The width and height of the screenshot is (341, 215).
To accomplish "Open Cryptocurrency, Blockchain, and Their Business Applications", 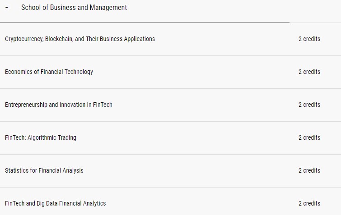I will click(80, 39).
